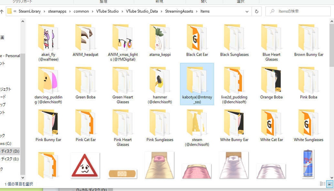This screenshot has width=334, height=191.
Task: Navigate to VTube Studio in address bar
Action: click(x=107, y=11)
